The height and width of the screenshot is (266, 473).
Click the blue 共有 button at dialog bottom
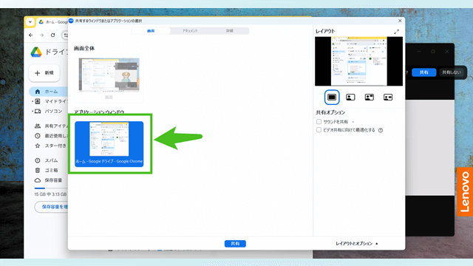pyautogui.click(x=235, y=243)
